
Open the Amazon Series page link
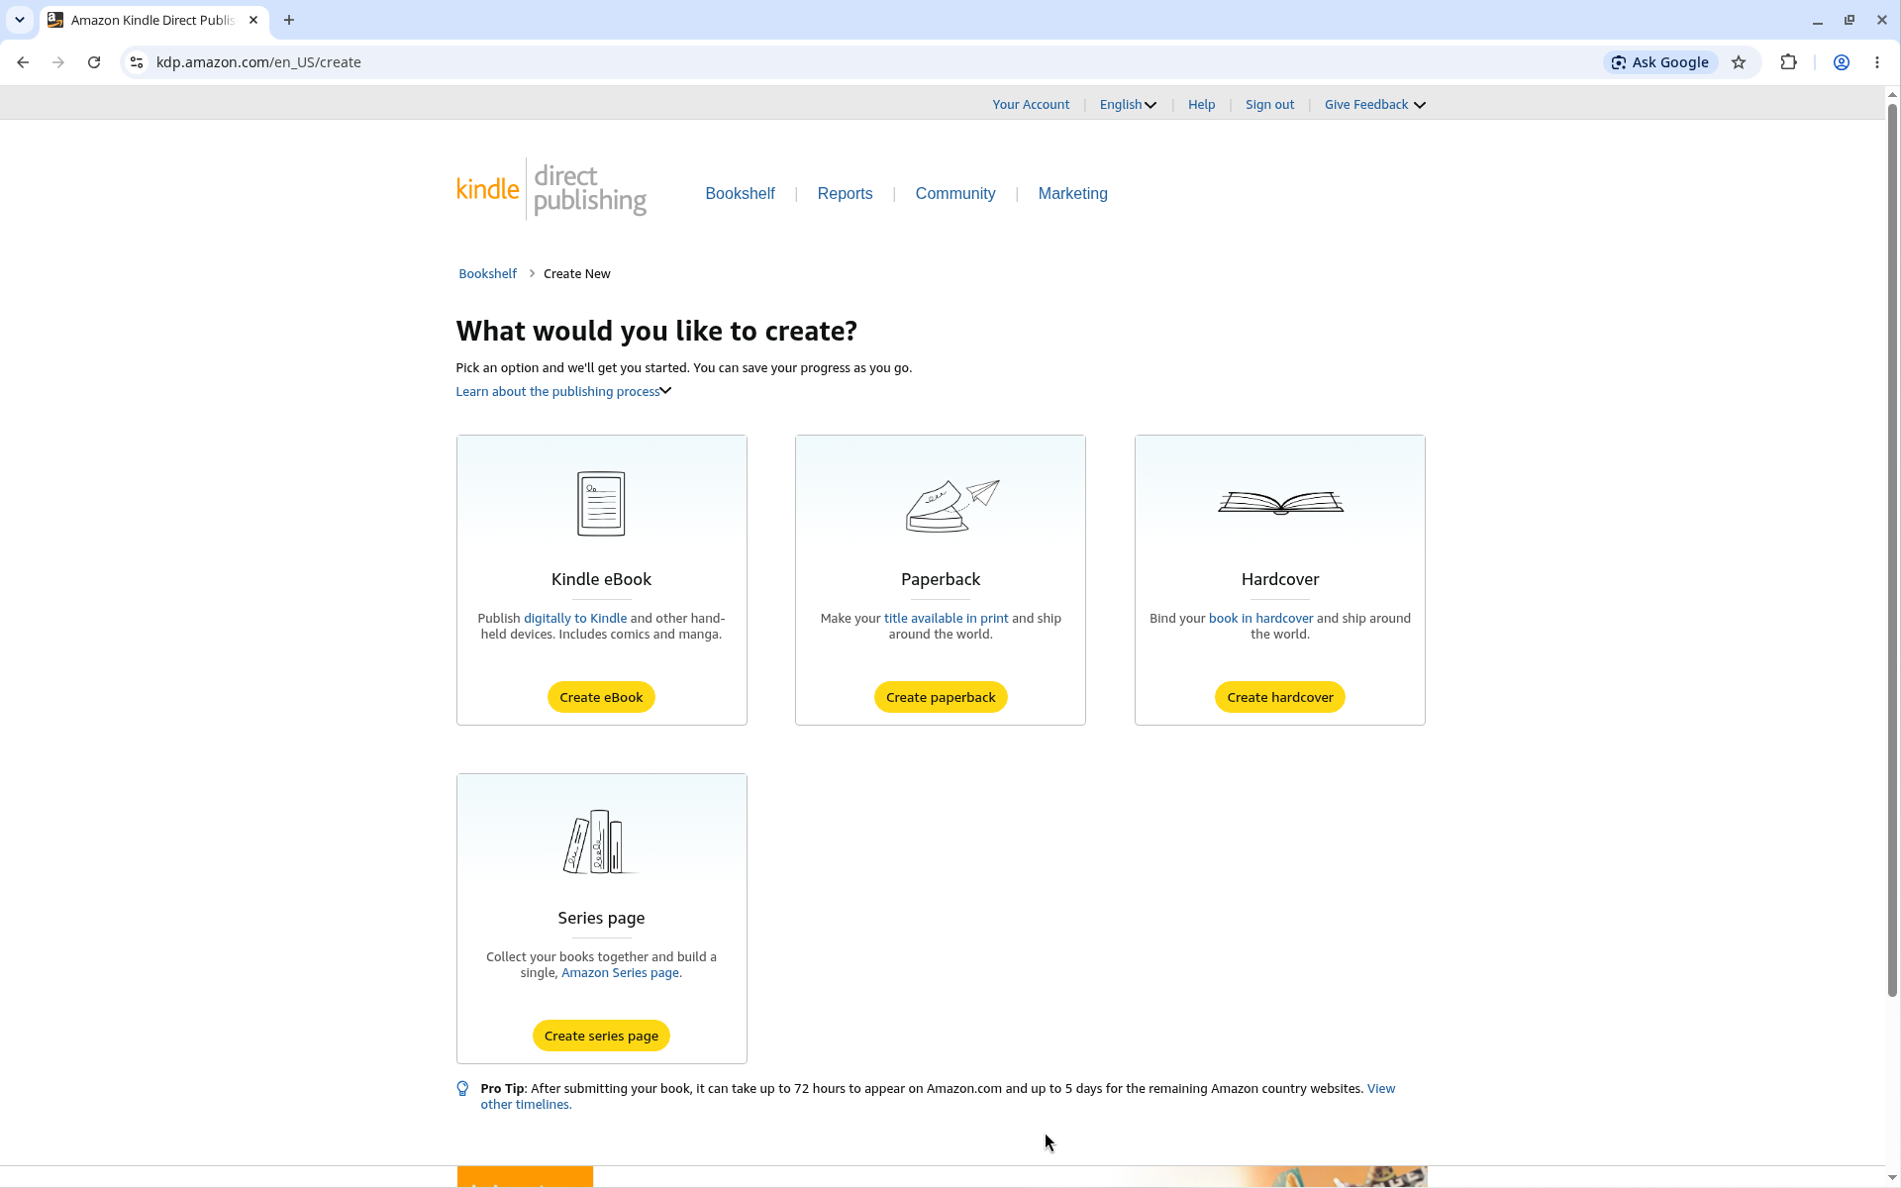click(x=622, y=973)
